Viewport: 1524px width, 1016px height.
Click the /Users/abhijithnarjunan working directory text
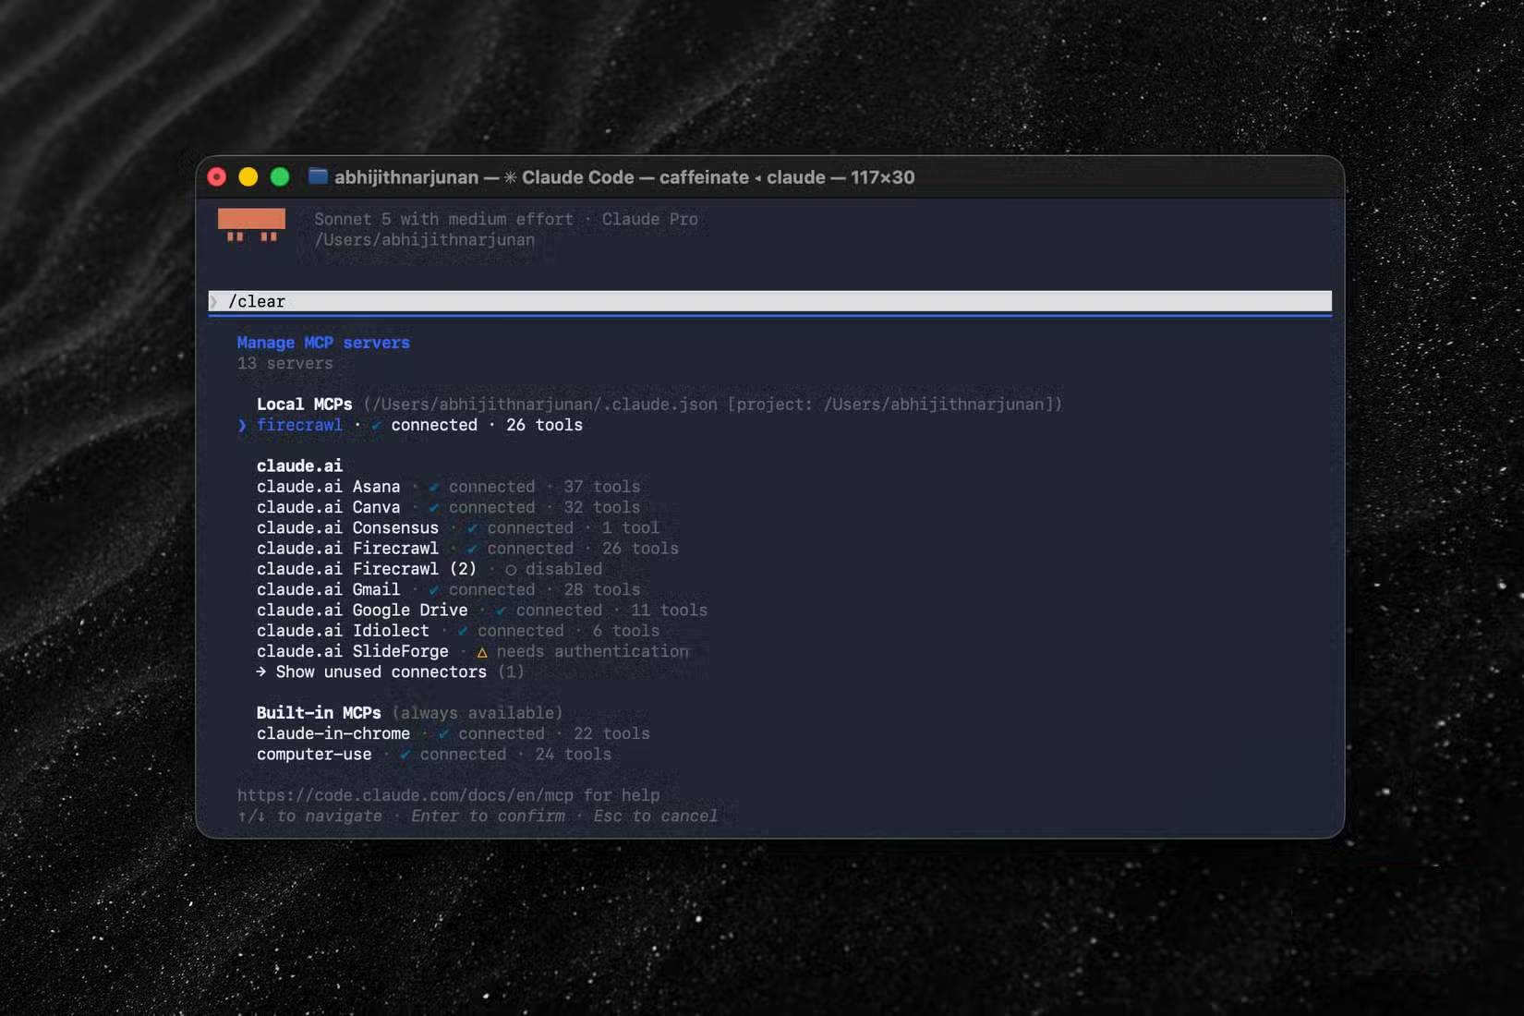tap(424, 240)
